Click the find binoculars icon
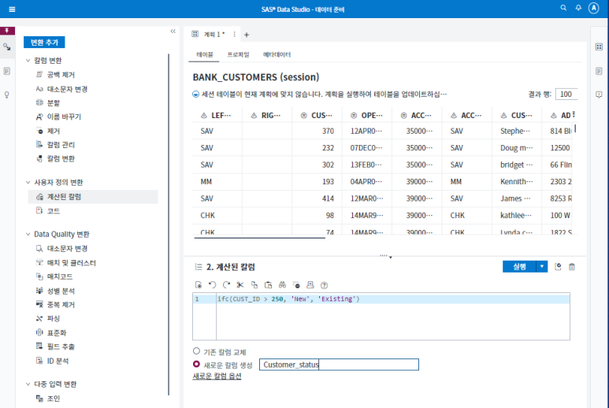The width and height of the screenshot is (609, 408). (282, 284)
